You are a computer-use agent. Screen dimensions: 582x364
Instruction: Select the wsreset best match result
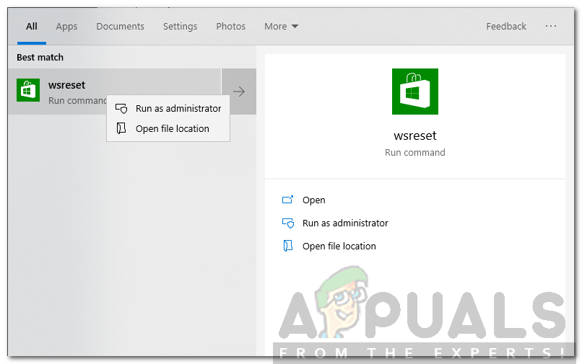tap(114, 92)
